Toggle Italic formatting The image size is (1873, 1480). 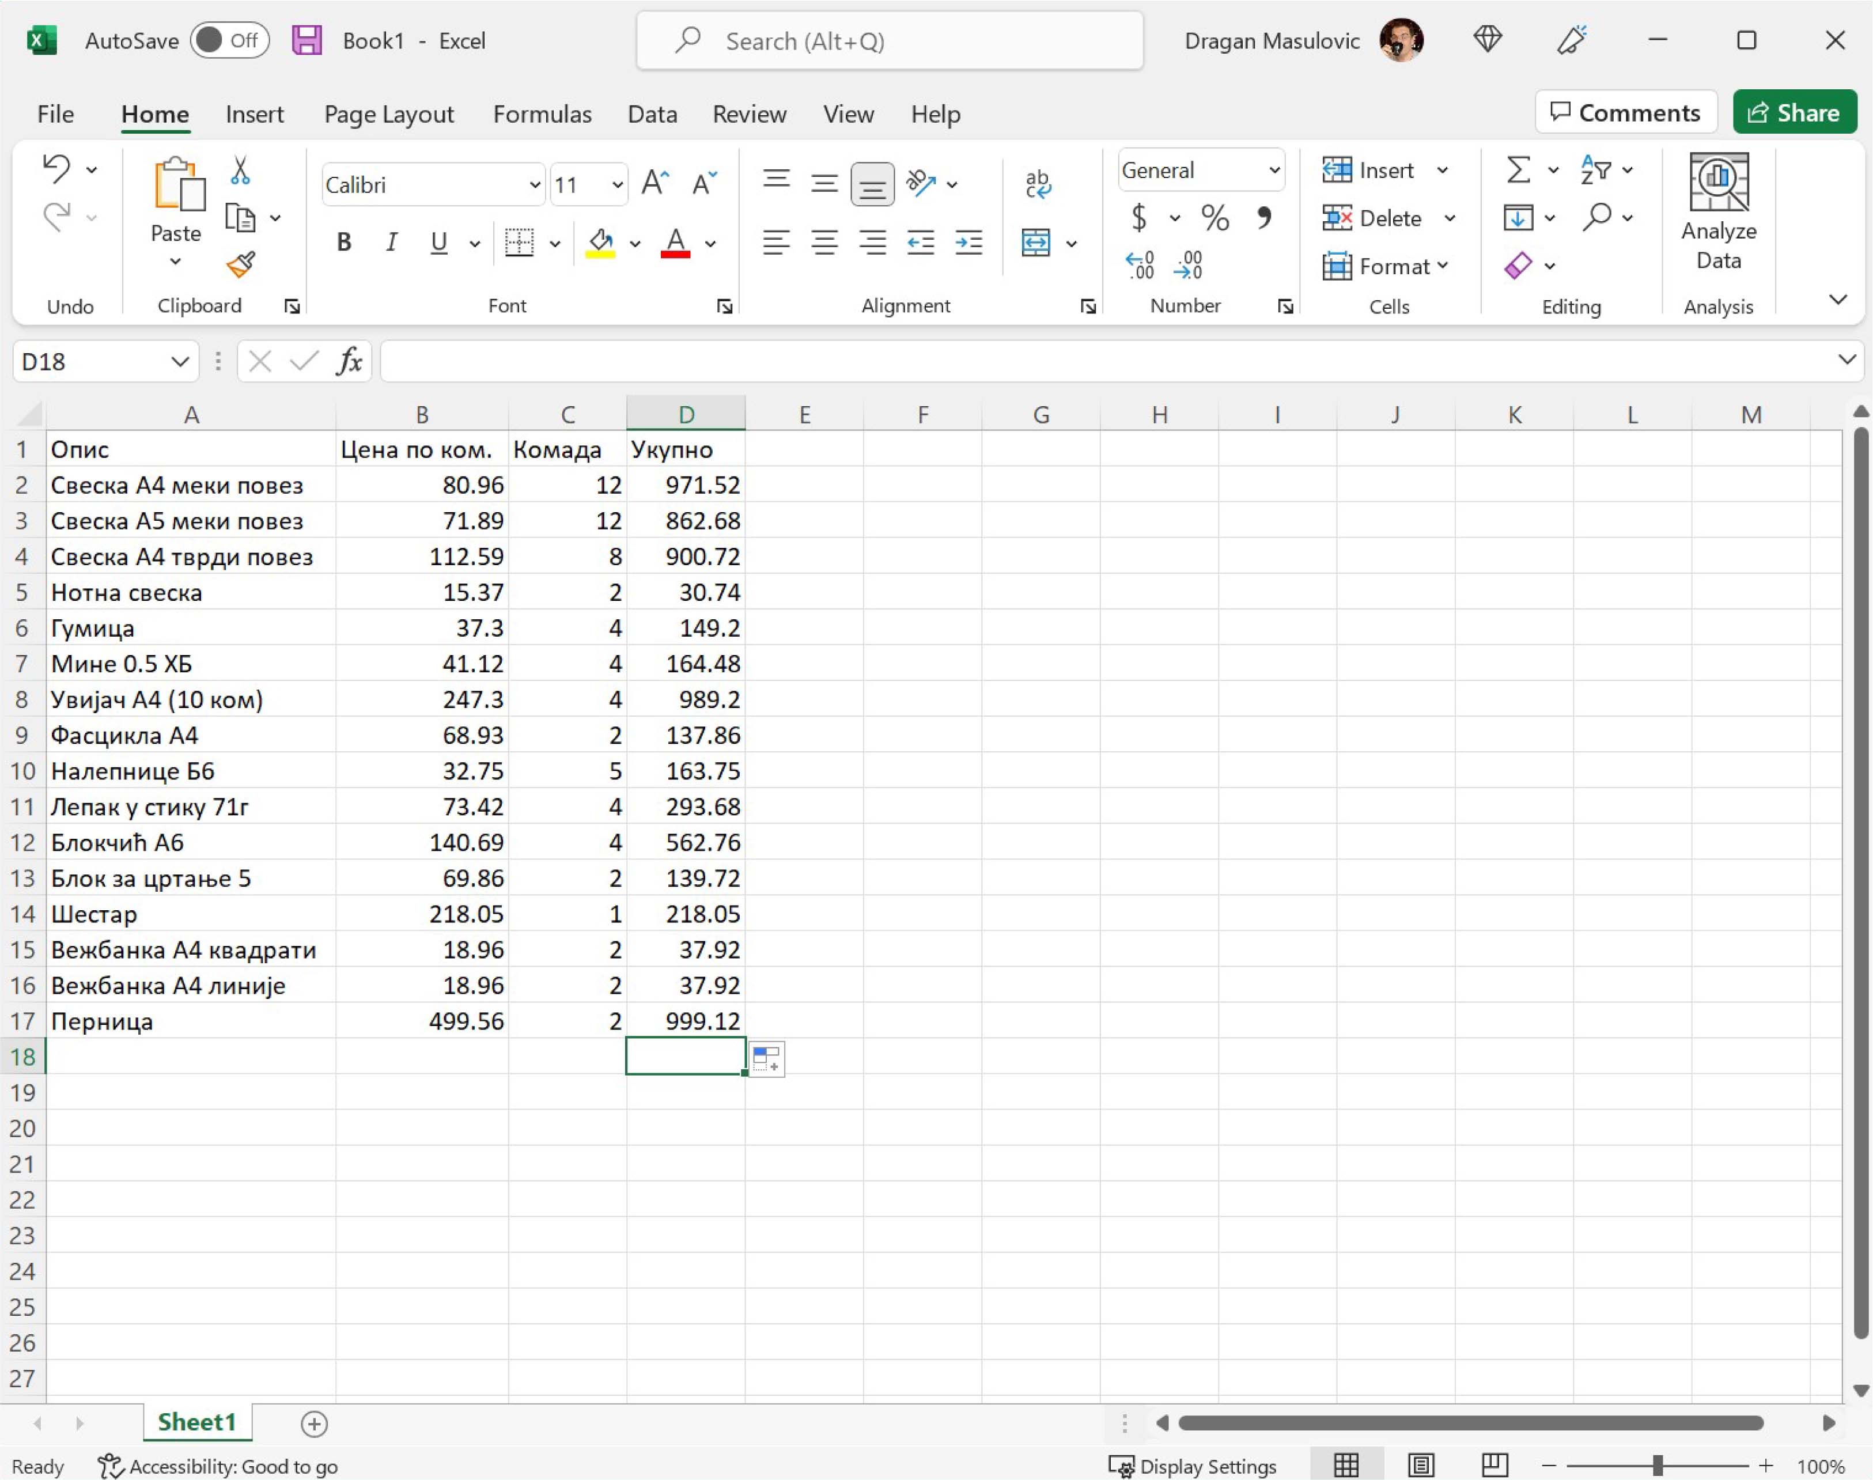tap(392, 243)
